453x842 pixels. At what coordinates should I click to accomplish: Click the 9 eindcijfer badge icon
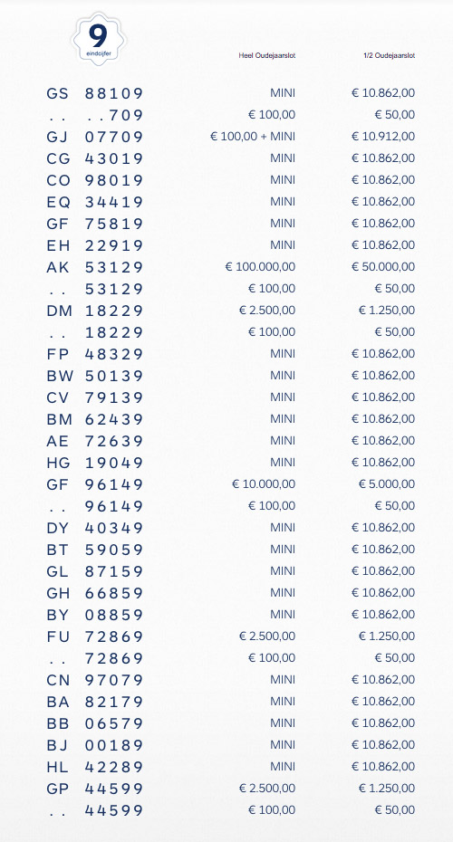pyautogui.click(x=99, y=40)
